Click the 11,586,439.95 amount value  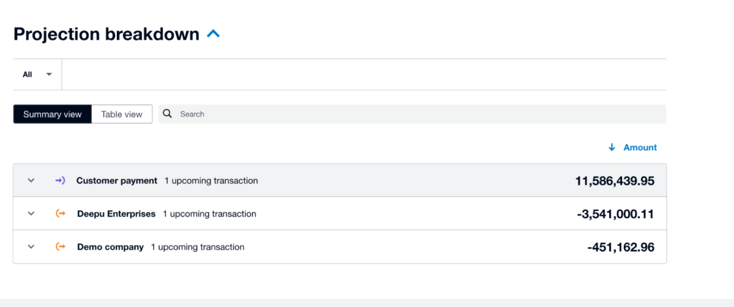[x=614, y=181]
